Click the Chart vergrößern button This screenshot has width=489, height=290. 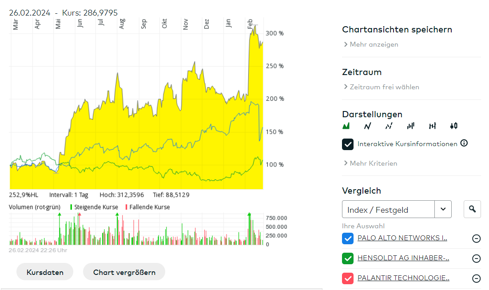click(124, 271)
